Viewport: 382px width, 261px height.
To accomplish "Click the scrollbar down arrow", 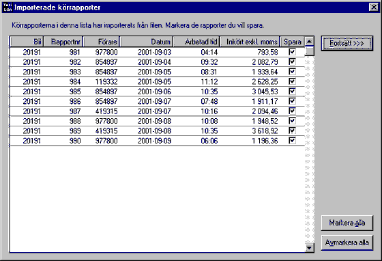I will click(x=309, y=248).
